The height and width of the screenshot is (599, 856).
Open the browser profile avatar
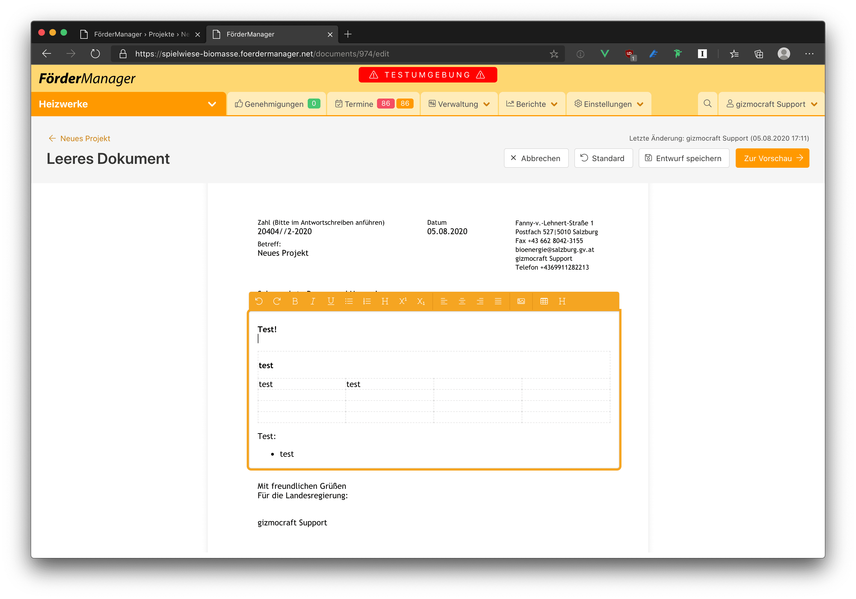(x=784, y=54)
